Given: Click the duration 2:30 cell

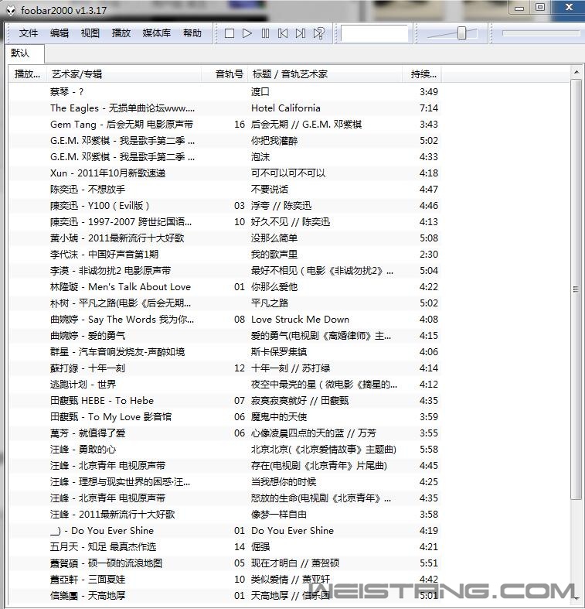Looking at the screenshot, I should (429, 255).
